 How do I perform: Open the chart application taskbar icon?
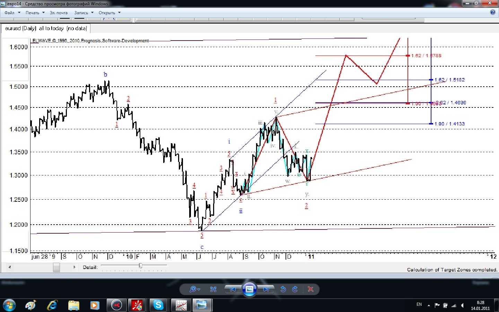[x=181, y=305]
